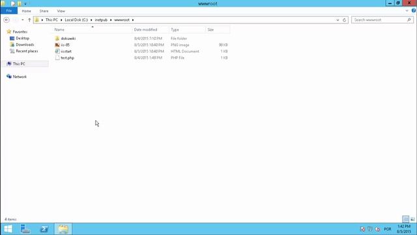Image resolution: width=417 pixels, height=235 pixels.
Task: Click the 98 KB size of iis-85
Action: 223,45
